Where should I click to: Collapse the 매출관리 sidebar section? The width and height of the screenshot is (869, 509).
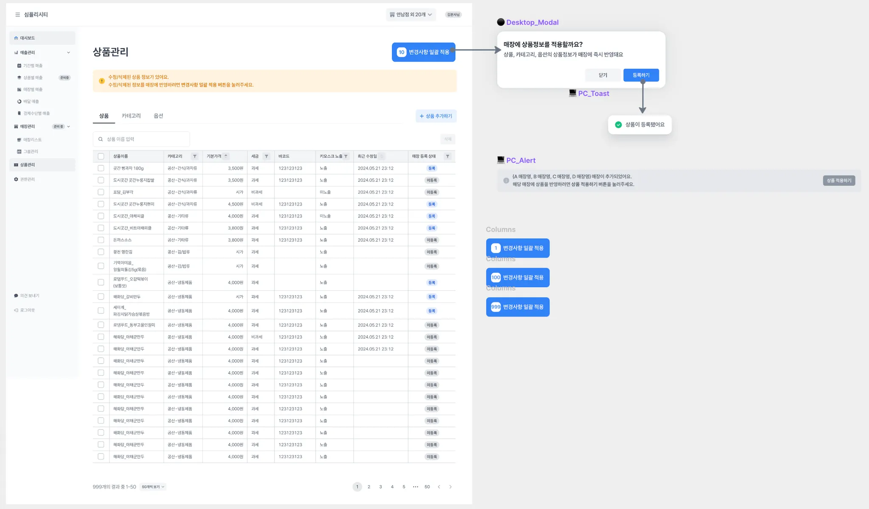click(68, 53)
